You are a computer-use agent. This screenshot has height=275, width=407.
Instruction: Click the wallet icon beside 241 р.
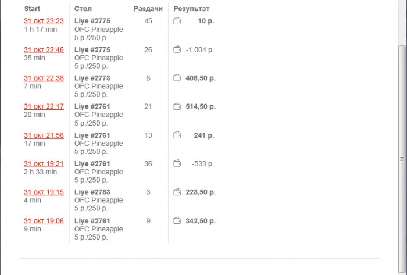(177, 135)
